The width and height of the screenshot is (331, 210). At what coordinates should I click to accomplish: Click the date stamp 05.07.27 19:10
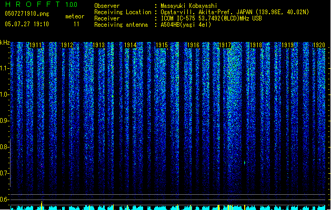(x=27, y=24)
